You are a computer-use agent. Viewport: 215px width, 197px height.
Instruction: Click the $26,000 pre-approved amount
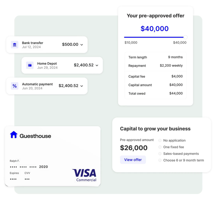[134, 148]
